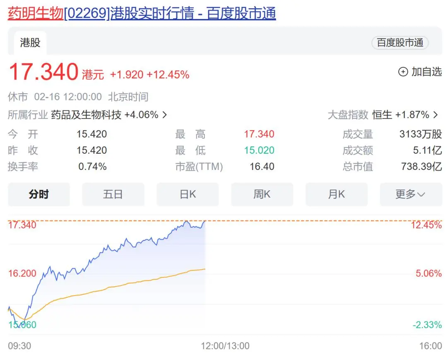Click 换手率 value 0.74%
This screenshot has width=447, height=354.
coord(92,167)
